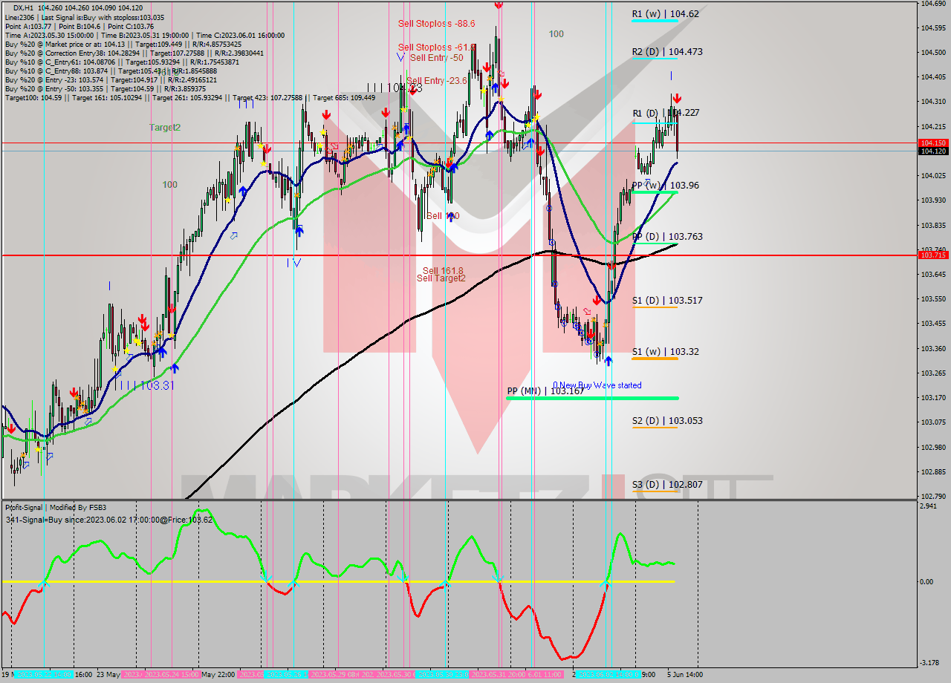Image resolution: width=951 pixels, height=683 pixels.
Task: Click the 104.500 price axis value
Action: [x=932, y=53]
